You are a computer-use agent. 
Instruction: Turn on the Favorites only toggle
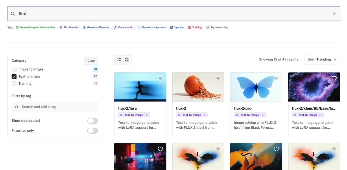[93, 131]
